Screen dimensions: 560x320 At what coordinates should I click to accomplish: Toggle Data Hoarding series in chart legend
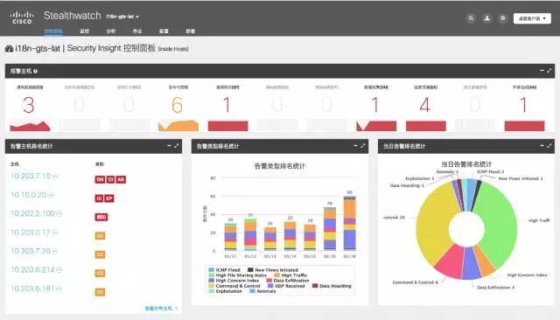[x=332, y=286]
